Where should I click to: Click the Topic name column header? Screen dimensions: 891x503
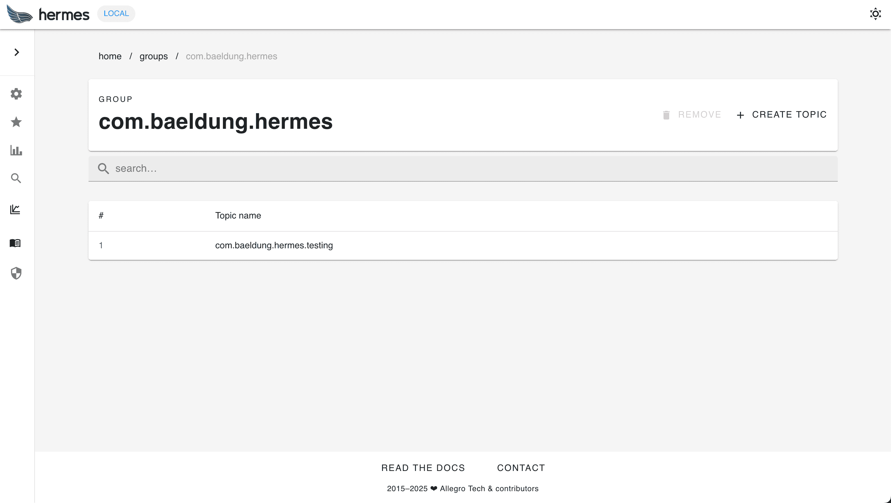coord(238,216)
